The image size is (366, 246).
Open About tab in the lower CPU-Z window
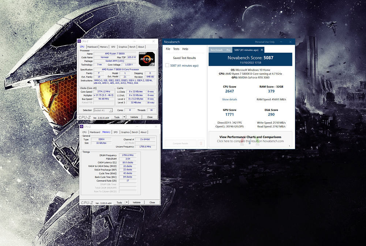point(143,132)
